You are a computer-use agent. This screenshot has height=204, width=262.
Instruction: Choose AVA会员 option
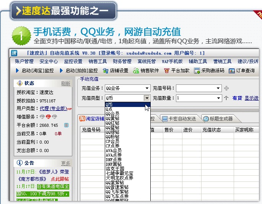(128, 151)
